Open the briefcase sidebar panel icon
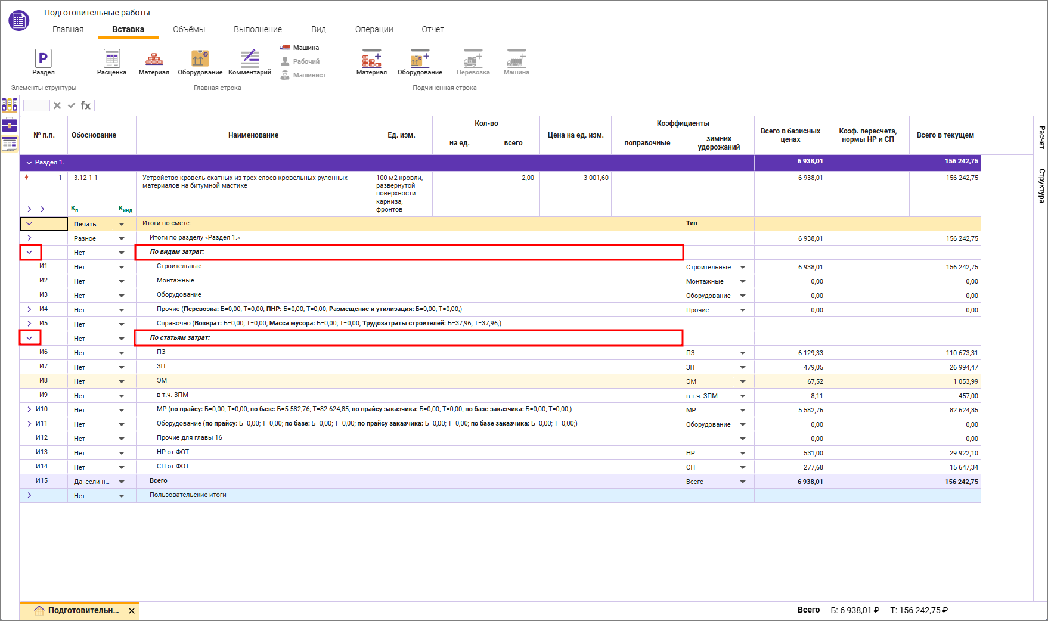This screenshot has width=1048, height=621. tap(10, 125)
